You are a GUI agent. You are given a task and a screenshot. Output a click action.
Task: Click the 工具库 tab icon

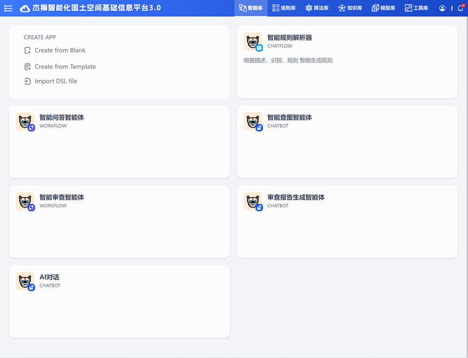click(x=408, y=8)
